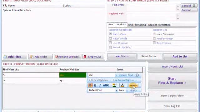
Task: Expand the abc text dropdown arrow
Action: [x=116, y=75]
